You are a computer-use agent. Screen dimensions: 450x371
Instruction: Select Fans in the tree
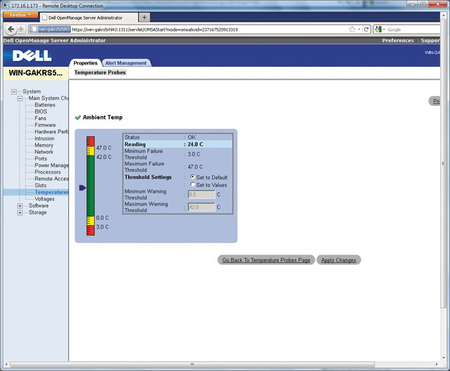tap(40, 119)
